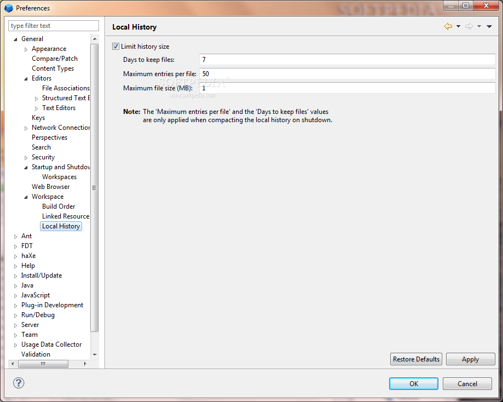Click the forward navigation arrow icon
Screen dimensions: 503x402
pyautogui.click(x=469, y=26)
